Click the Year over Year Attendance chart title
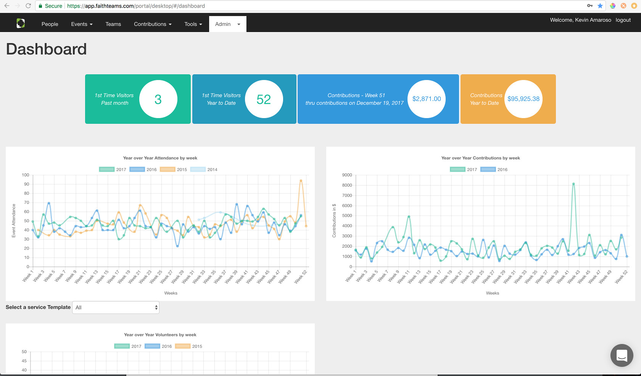Screen dimensions: 641x376 [x=160, y=158]
